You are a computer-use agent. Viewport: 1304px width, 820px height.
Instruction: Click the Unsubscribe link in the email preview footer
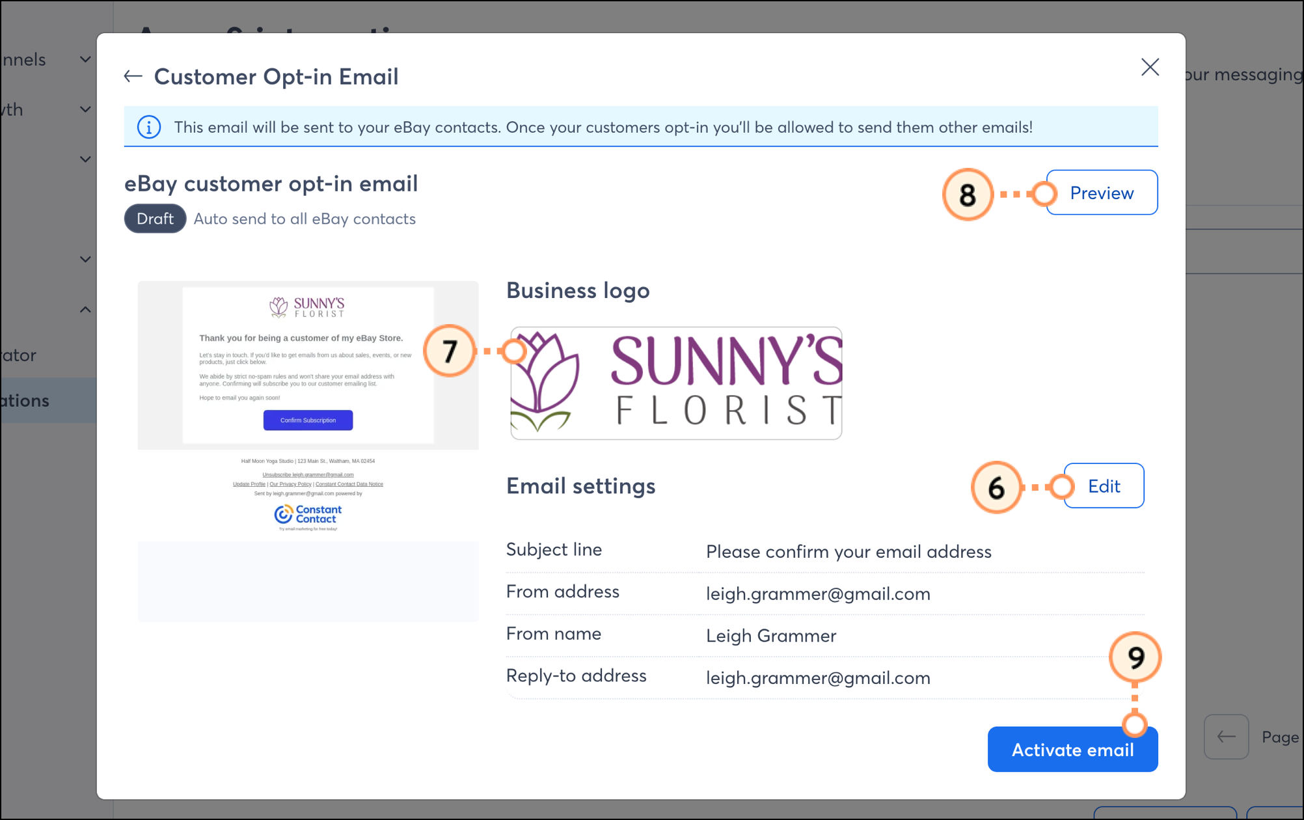[308, 475]
